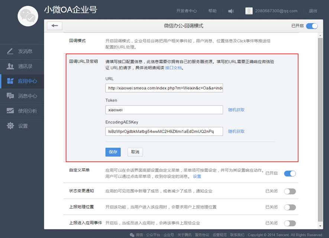Click 退出 to log out

[x=313, y=11]
